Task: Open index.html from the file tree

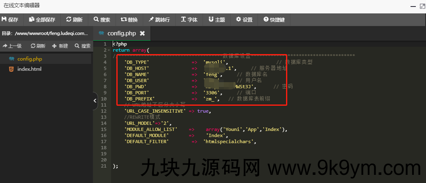Action: (x=29, y=69)
